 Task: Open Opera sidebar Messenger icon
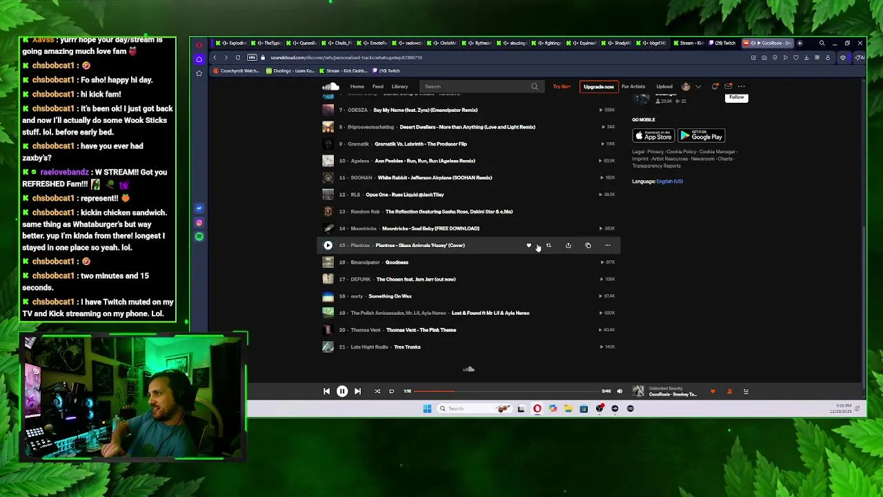coord(199,208)
